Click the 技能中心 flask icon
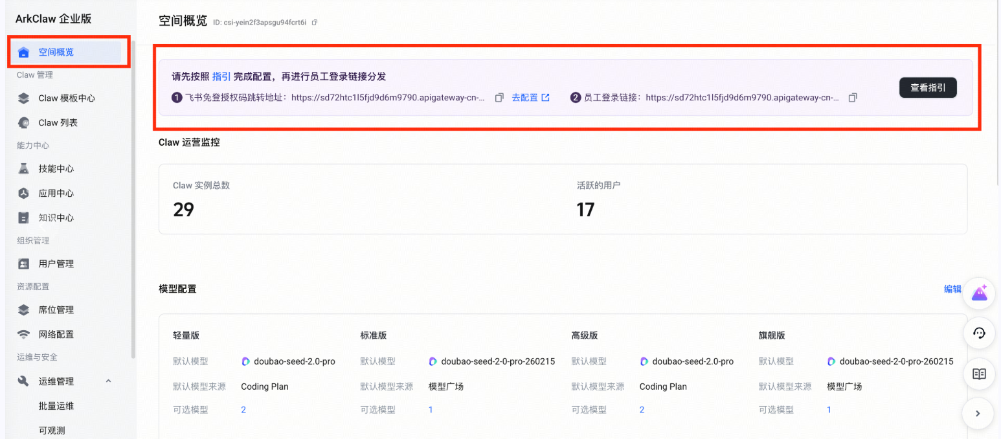Image resolution: width=1001 pixels, height=439 pixels. coord(24,169)
